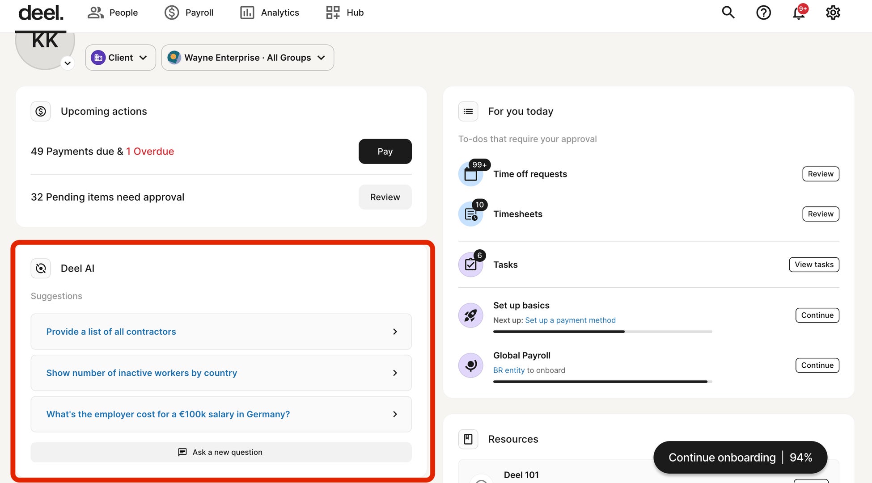Click the help question mark icon

[763, 13]
